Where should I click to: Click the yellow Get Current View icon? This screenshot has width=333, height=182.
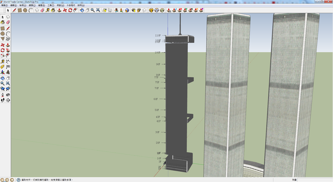[x=104, y=10]
